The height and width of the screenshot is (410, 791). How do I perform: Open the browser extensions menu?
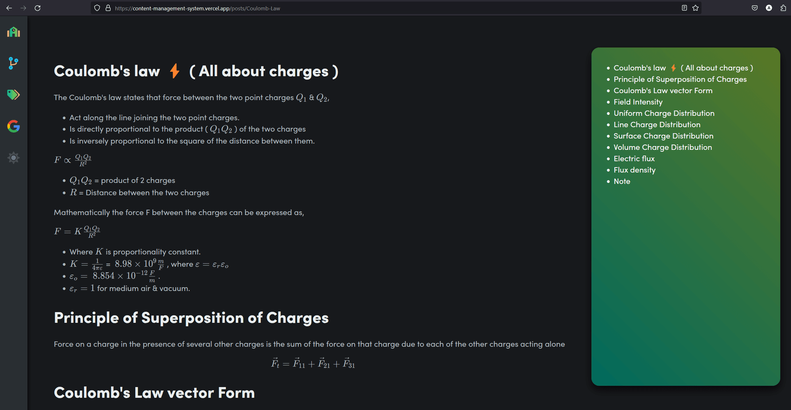(x=783, y=8)
